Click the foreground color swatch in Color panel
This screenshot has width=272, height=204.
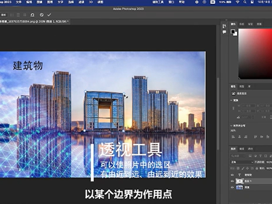coord(233,31)
